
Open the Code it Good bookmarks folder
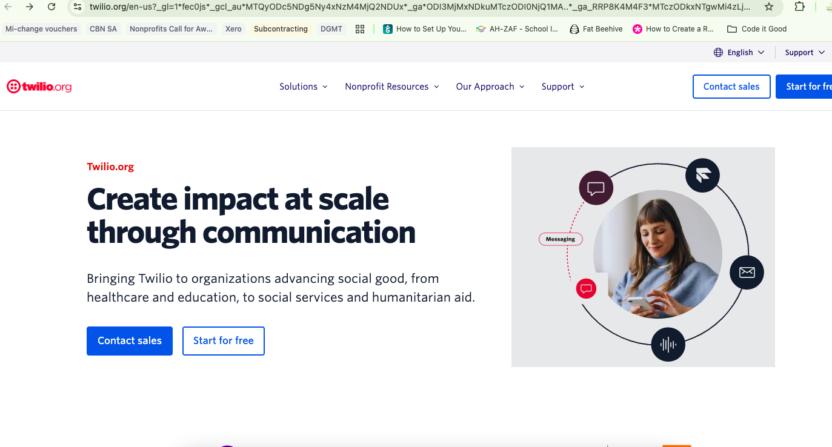pyautogui.click(x=757, y=29)
